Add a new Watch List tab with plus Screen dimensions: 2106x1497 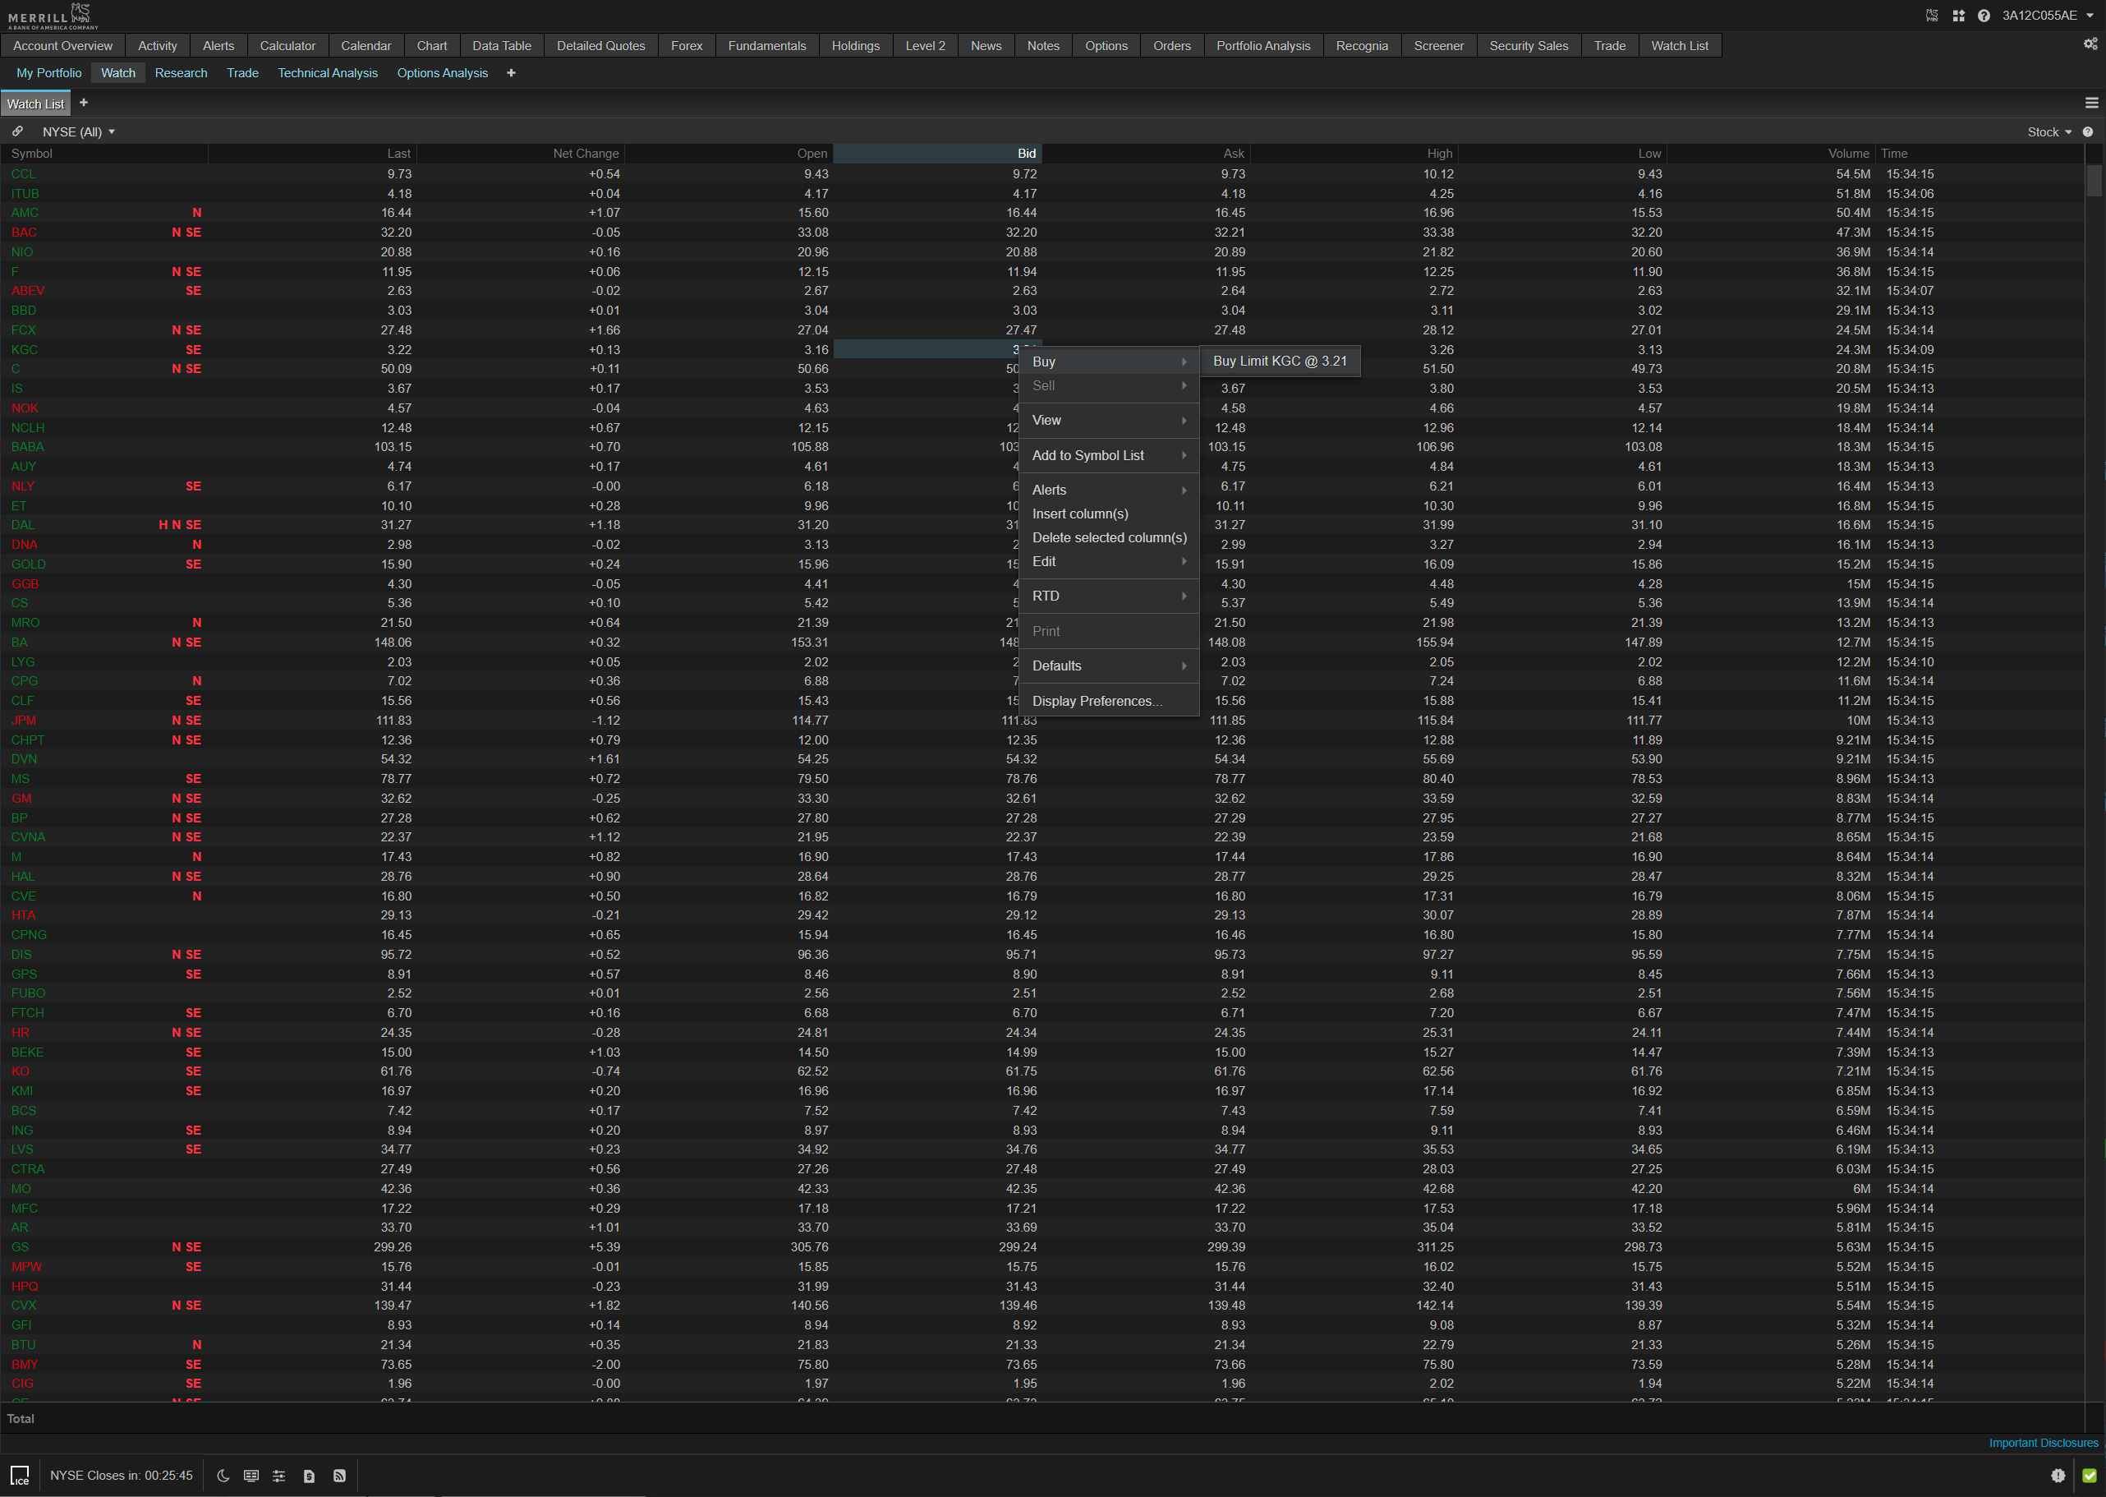pyautogui.click(x=84, y=104)
